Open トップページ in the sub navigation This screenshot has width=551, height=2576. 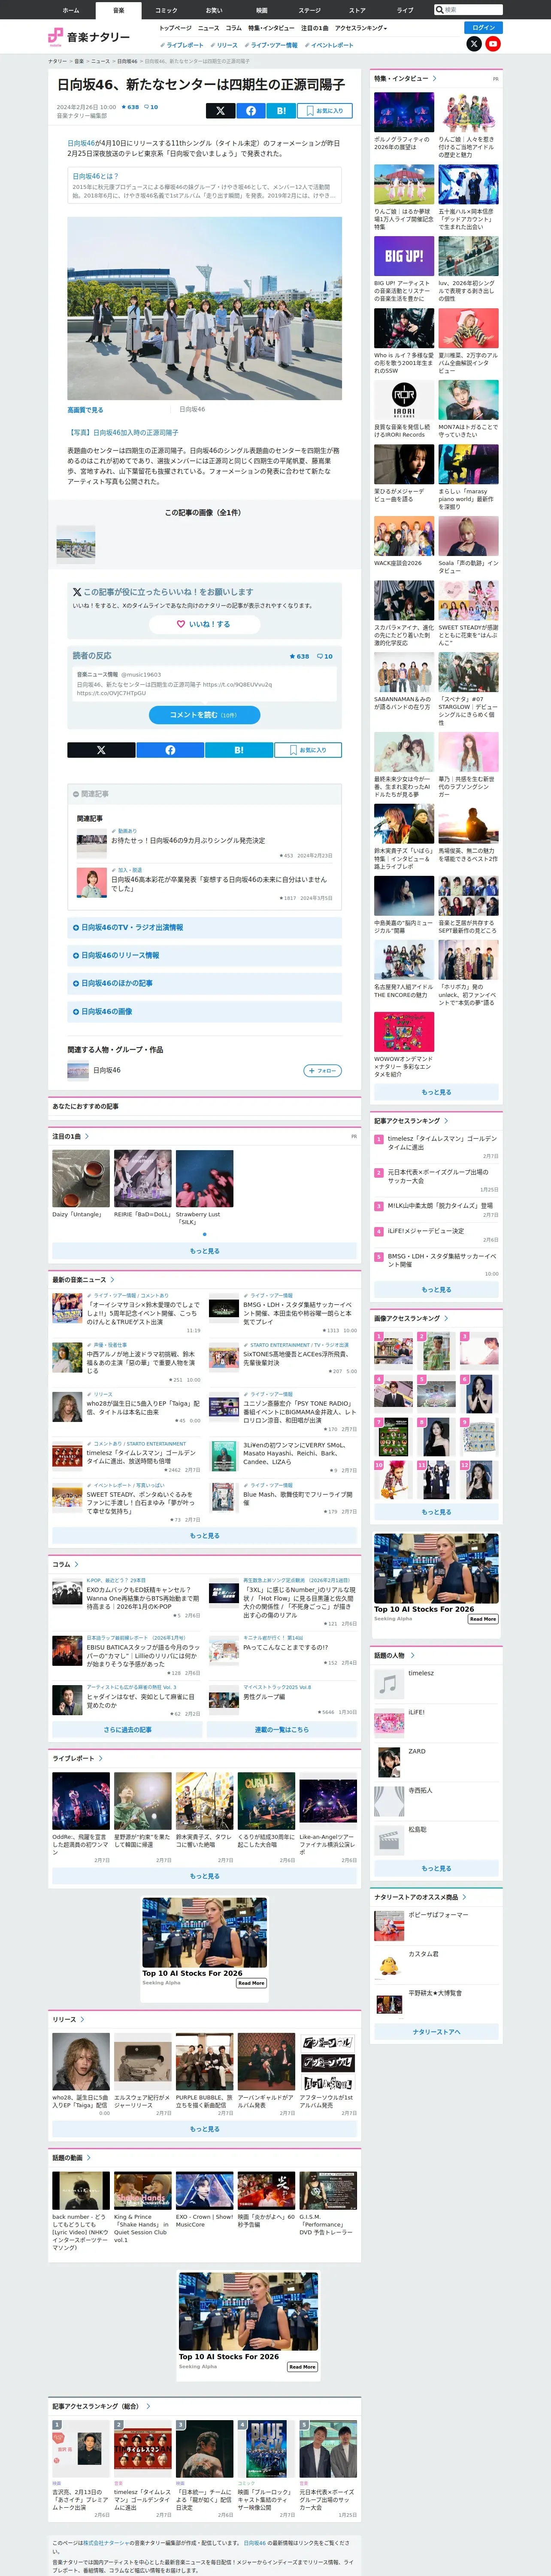(x=175, y=28)
